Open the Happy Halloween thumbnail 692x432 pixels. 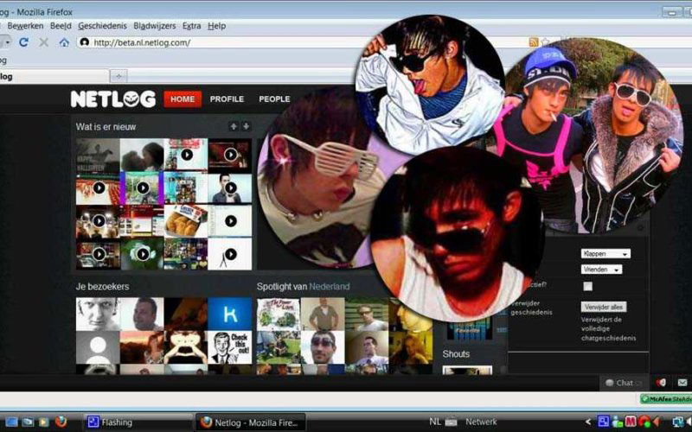[98, 156]
